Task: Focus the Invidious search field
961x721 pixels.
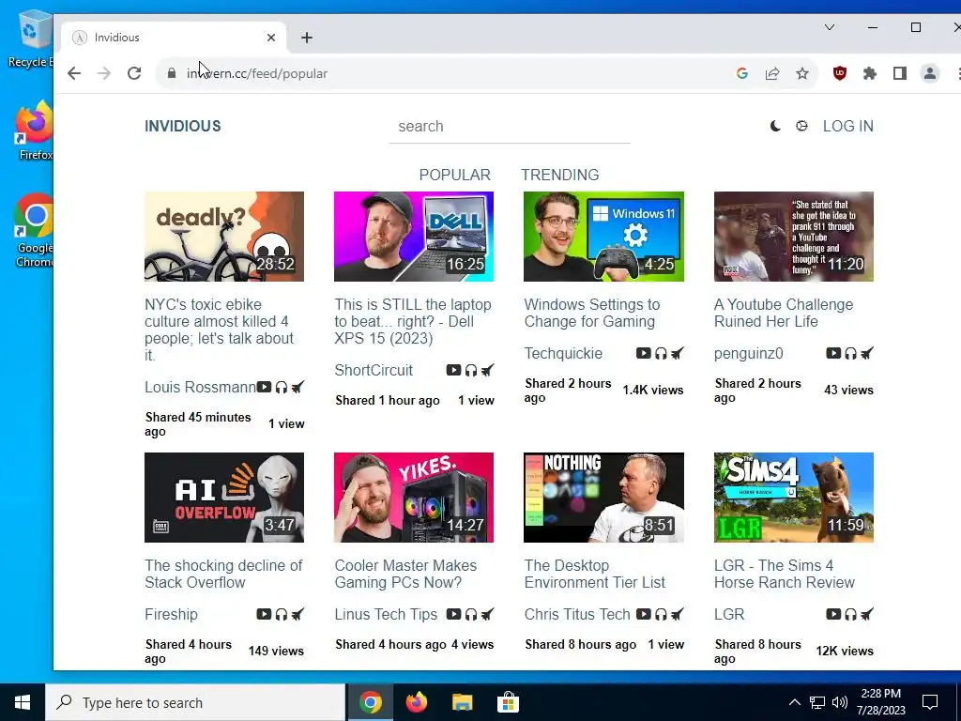Action: [510, 127]
